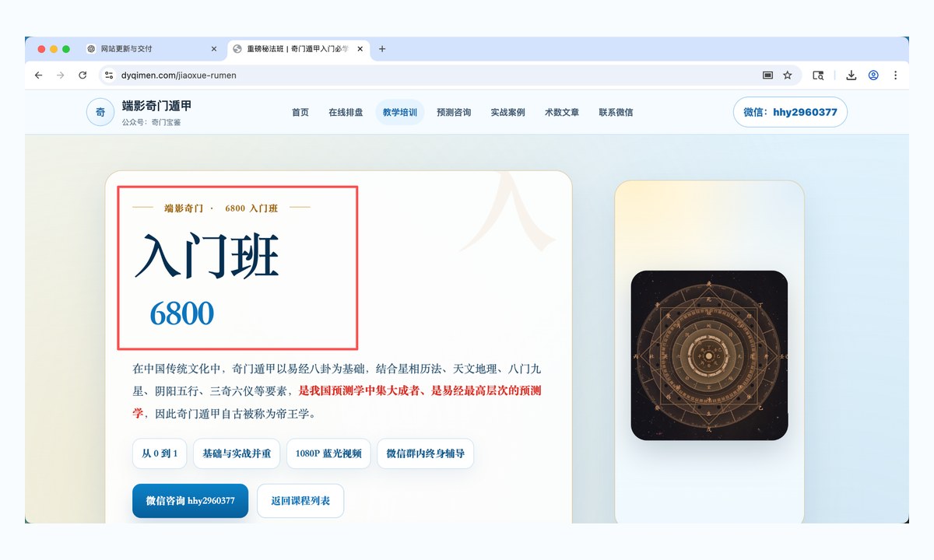Close the 网站更新与交付 tab

214,49
